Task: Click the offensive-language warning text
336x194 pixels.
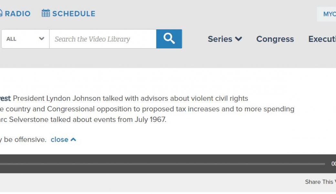Action: (23, 140)
